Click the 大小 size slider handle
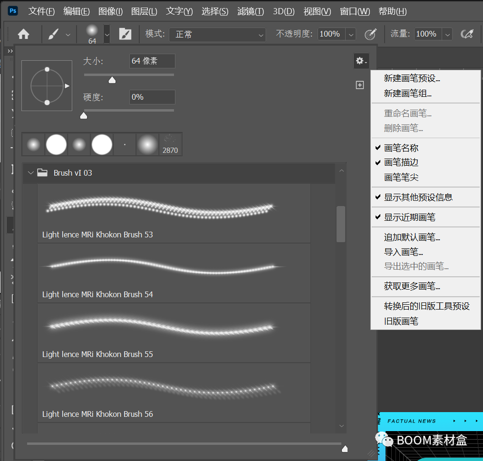 (112, 80)
